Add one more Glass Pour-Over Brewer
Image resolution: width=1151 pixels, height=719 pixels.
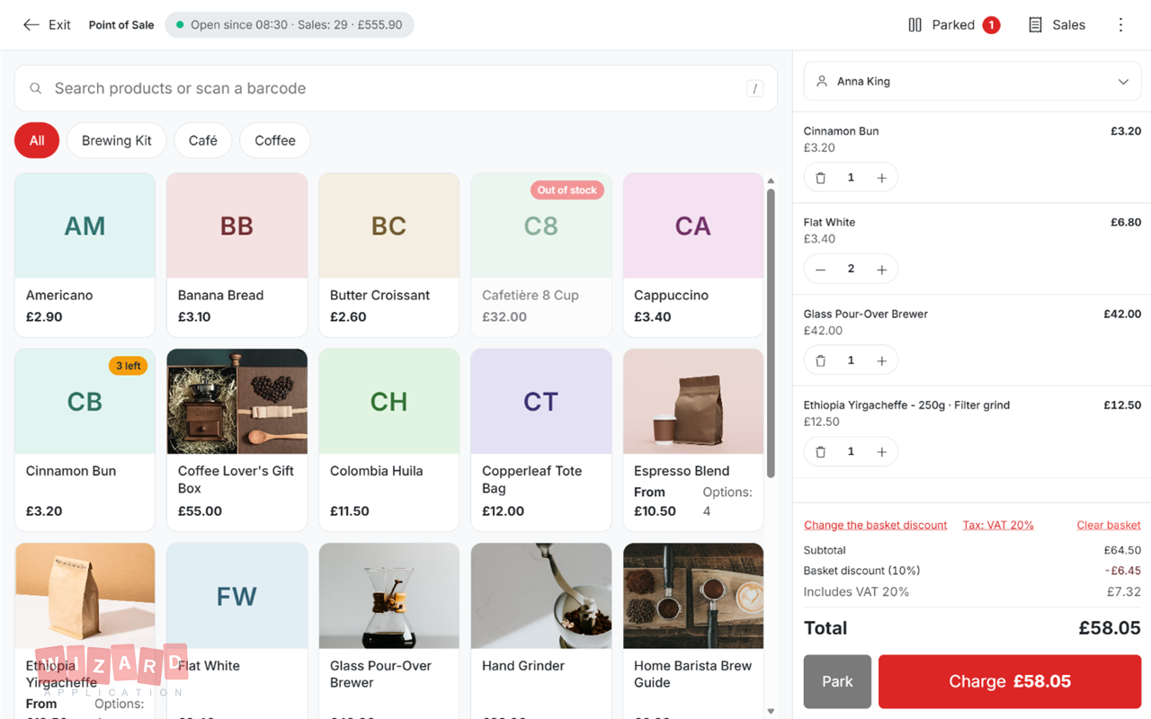click(x=881, y=360)
